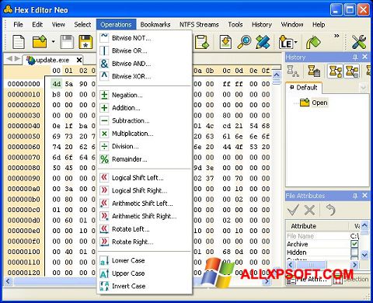Click fourth History panel hourglass icon
The image size is (373, 303).
(x=352, y=71)
